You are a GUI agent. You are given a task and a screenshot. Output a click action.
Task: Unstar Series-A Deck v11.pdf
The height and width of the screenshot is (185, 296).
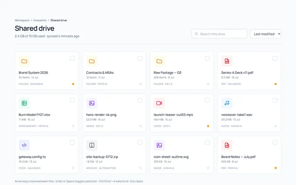pos(275,84)
